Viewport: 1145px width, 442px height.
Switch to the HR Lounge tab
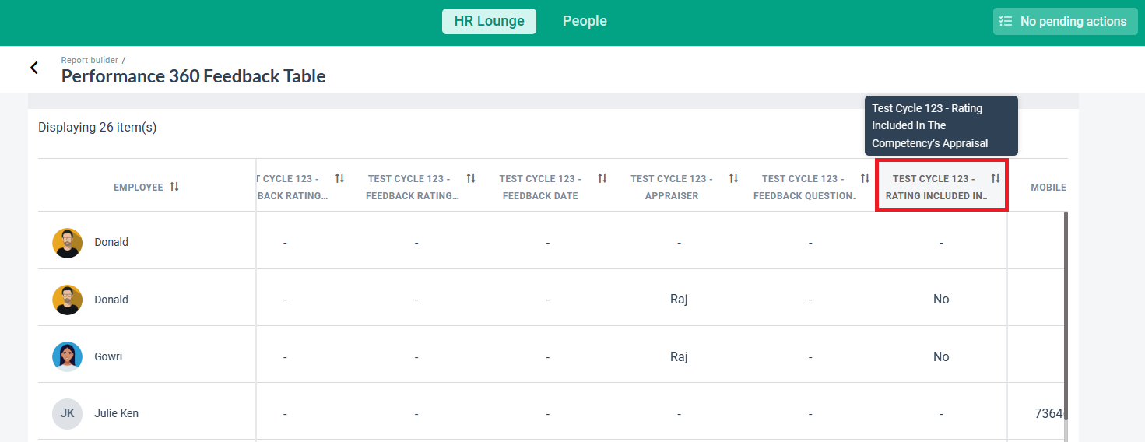(x=489, y=21)
